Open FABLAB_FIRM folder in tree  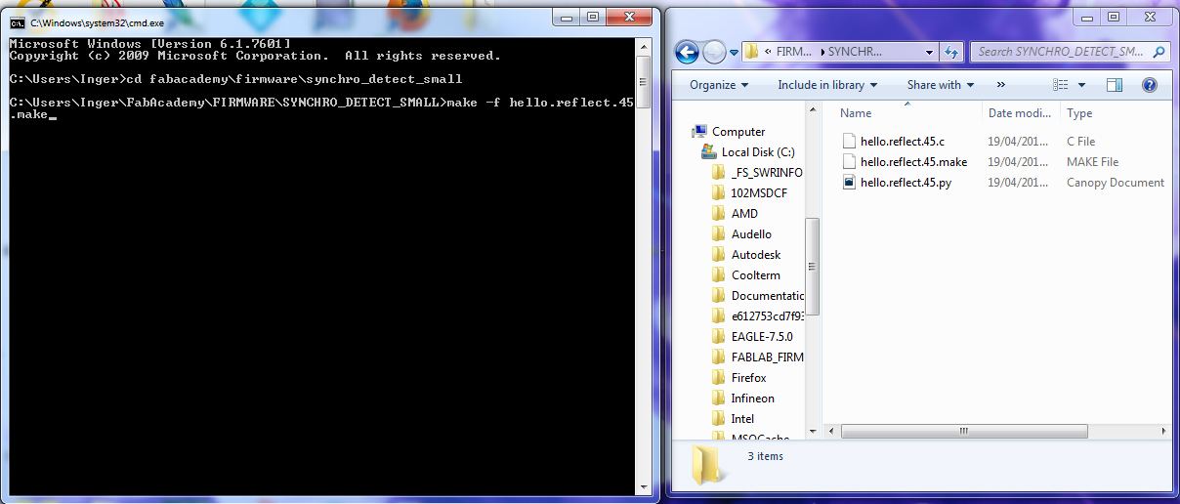pos(768,357)
